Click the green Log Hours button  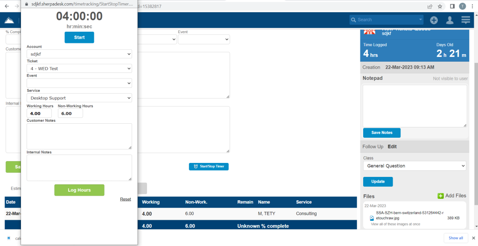tap(79, 190)
